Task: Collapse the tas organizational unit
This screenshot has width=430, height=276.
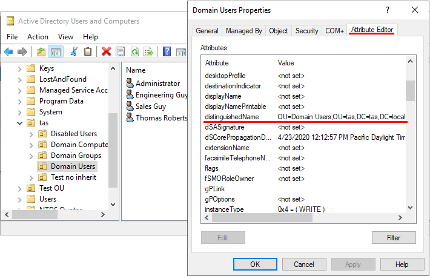Action: pyautogui.click(x=20, y=123)
